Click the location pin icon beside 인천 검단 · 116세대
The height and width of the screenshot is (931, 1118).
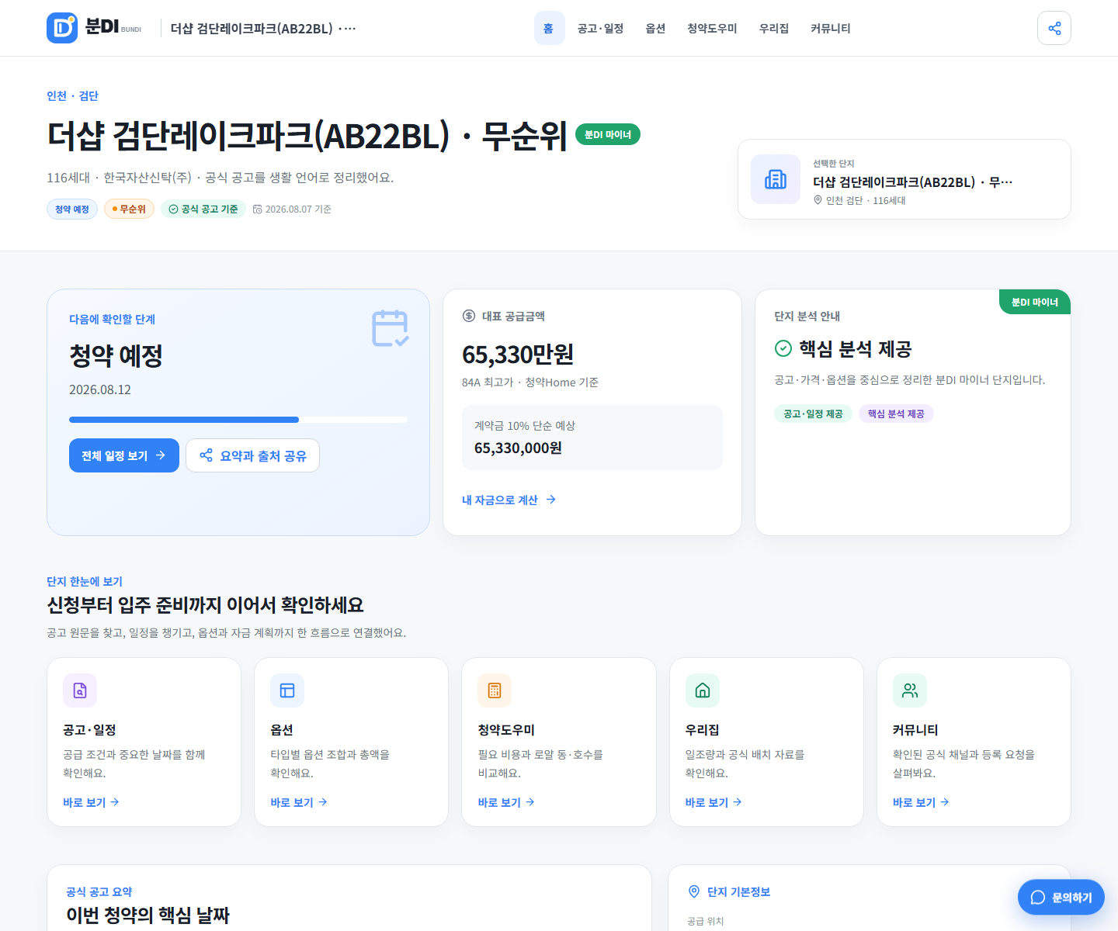pyautogui.click(x=818, y=200)
